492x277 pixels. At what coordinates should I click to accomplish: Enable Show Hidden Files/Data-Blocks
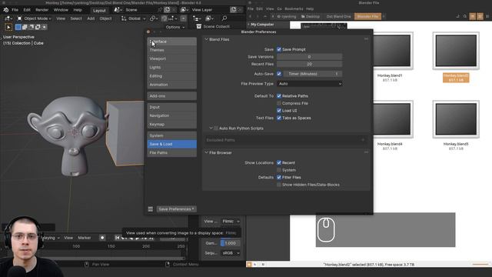coord(279,185)
